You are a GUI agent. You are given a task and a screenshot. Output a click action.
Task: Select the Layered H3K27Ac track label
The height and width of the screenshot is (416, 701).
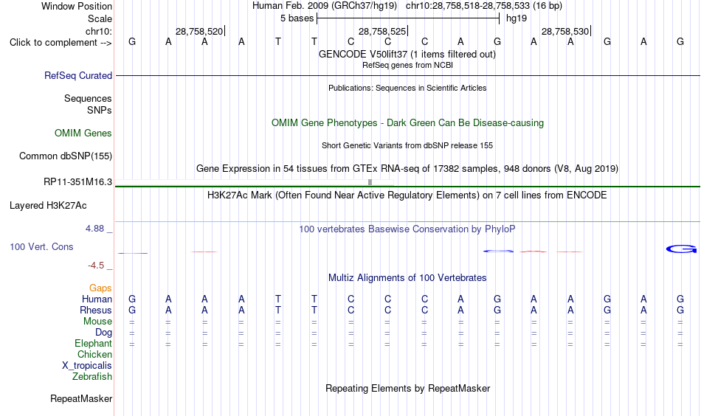click(x=48, y=206)
